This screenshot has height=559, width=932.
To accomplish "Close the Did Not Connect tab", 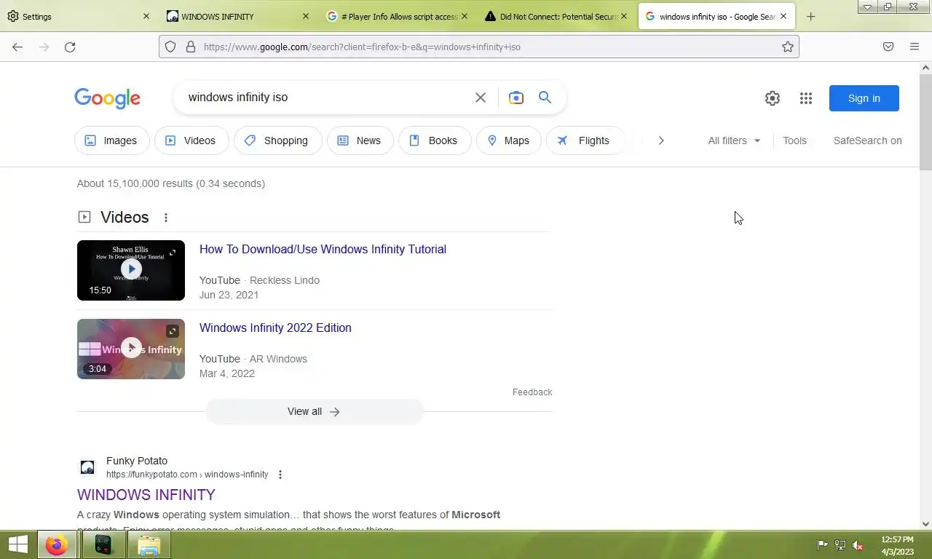I will (x=624, y=16).
